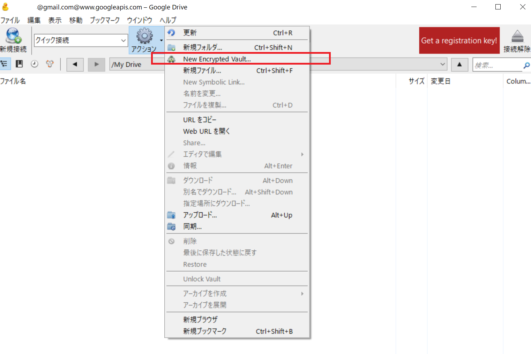Sort by the 変更日 column header
This screenshot has width=531, height=354.
pyautogui.click(x=440, y=81)
